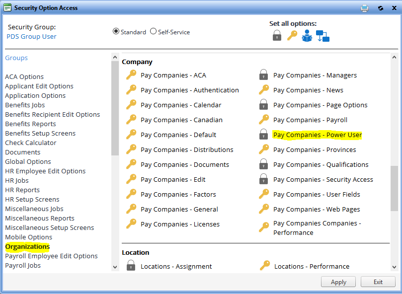Image resolution: width=402 pixels, height=294 pixels.
Task: Open the PDS Group User link
Action: 31,36
